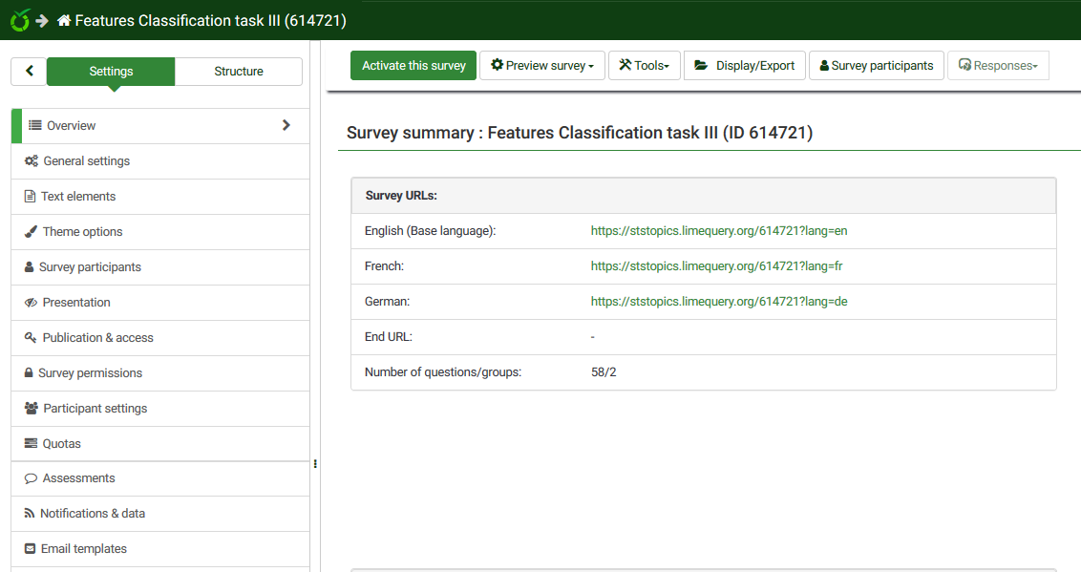Expand the Overview item chevron arrow
The image size is (1081, 572).
(286, 125)
